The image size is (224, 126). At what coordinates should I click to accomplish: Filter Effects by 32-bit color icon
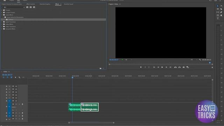(30, 7)
